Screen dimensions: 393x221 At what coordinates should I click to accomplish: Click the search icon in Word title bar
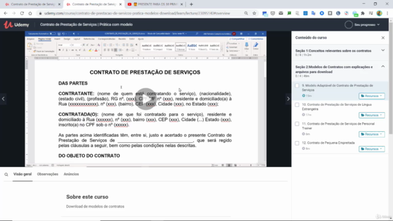pos(197,34)
